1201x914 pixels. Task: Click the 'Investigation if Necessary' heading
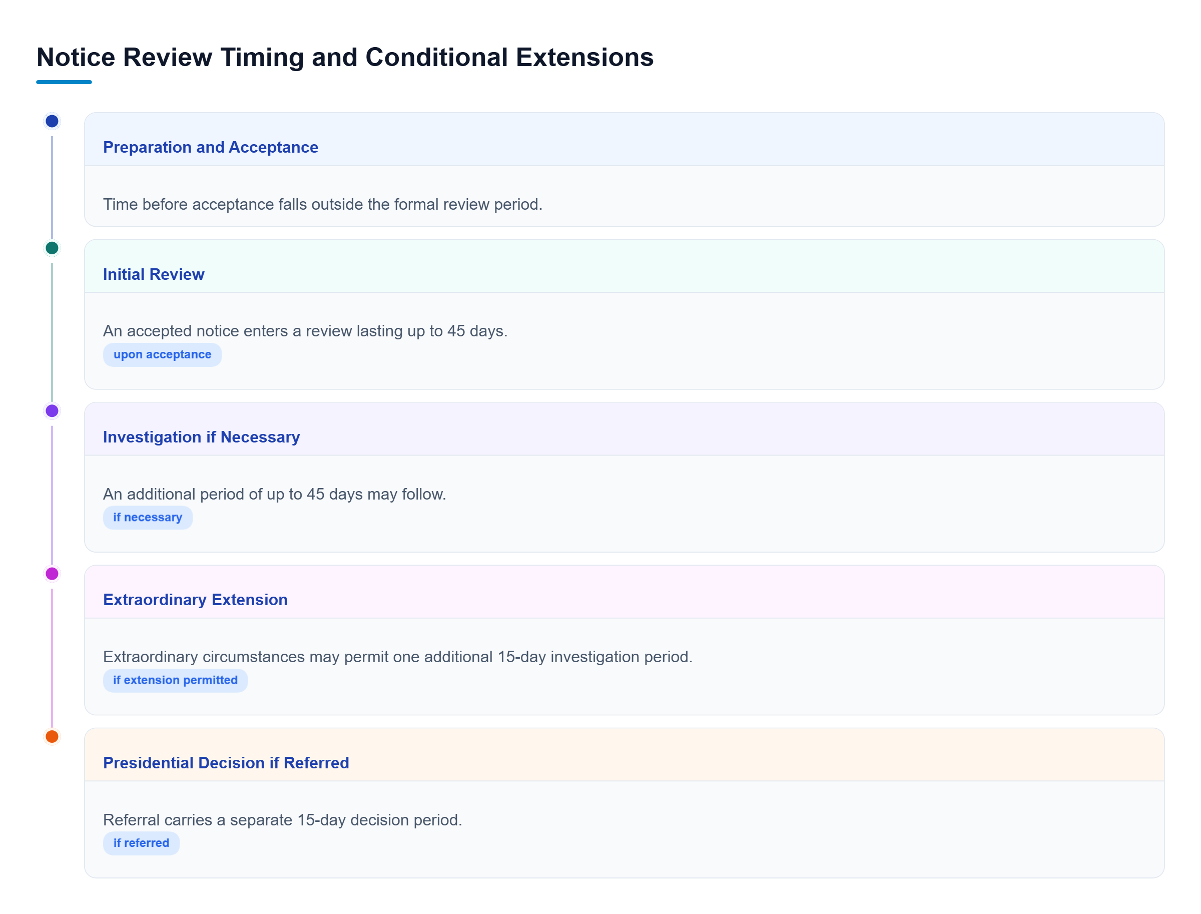[201, 437]
